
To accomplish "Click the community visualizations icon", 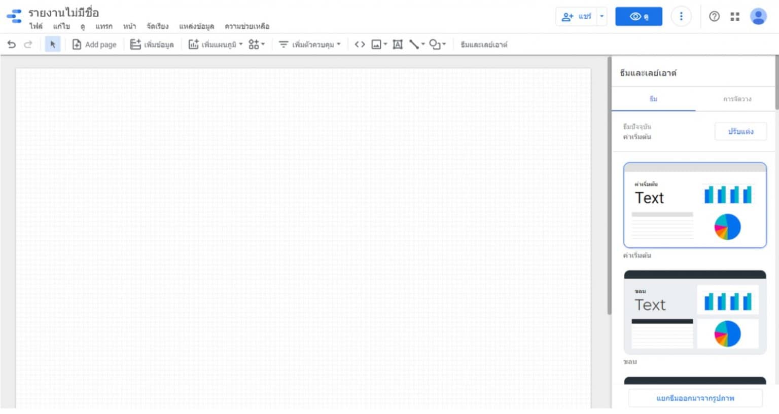I will tap(254, 45).
